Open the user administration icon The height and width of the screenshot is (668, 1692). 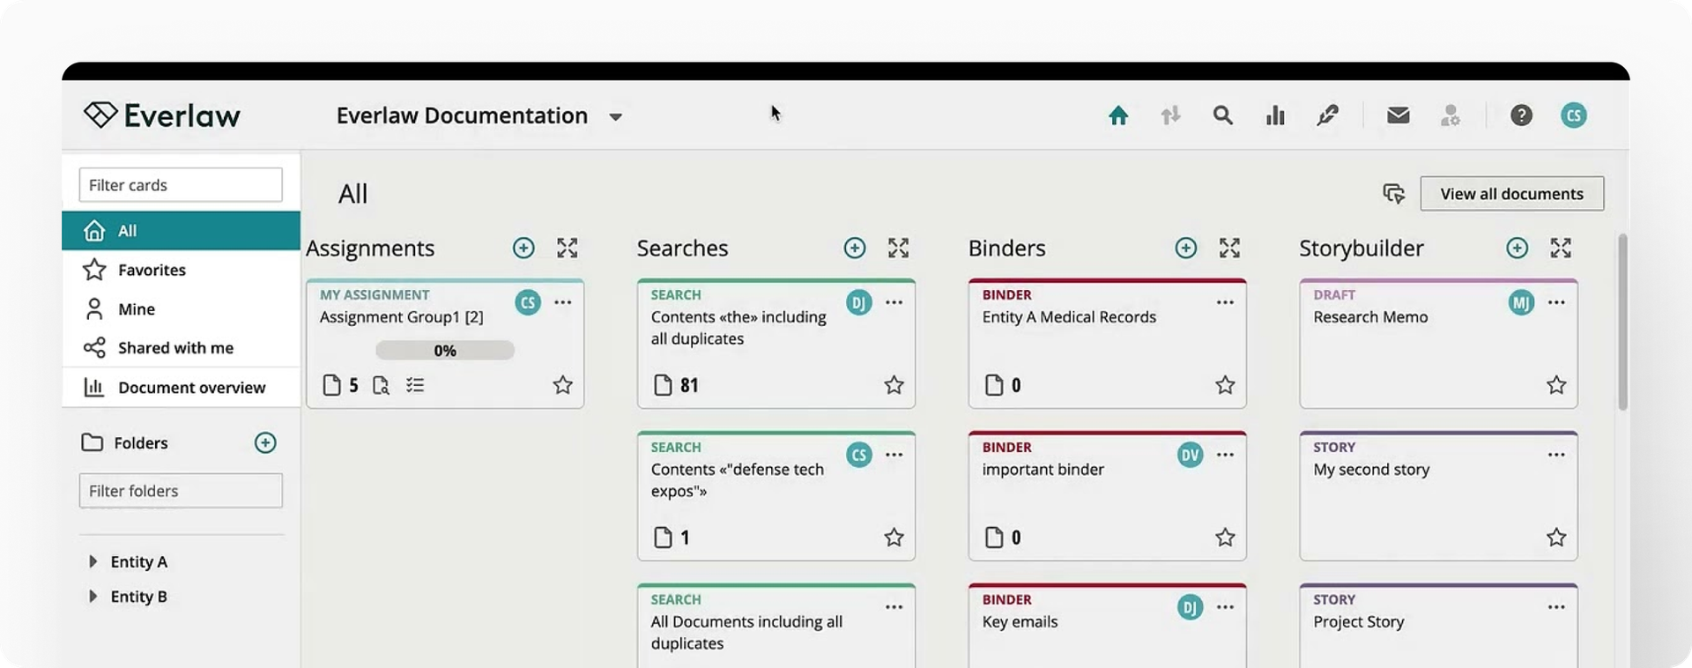click(1450, 115)
